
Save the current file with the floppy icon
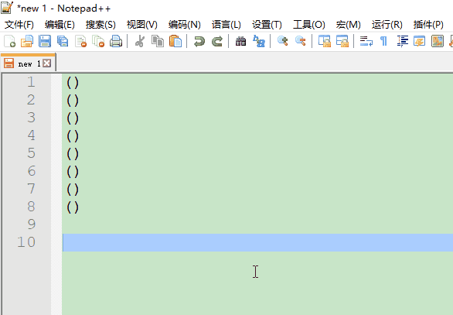pyautogui.click(x=45, y=41)
